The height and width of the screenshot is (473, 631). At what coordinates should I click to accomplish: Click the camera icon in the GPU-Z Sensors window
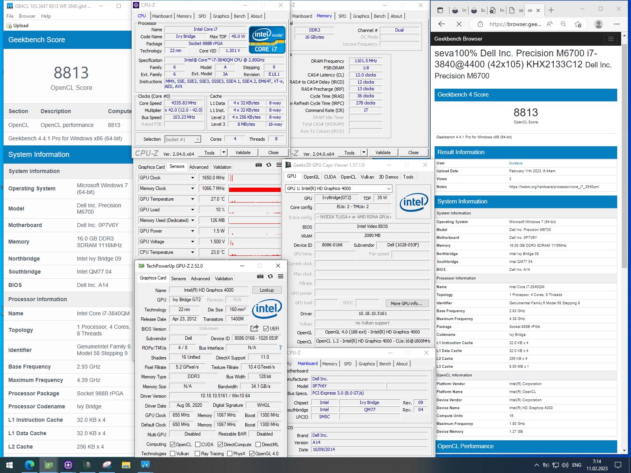258,165
